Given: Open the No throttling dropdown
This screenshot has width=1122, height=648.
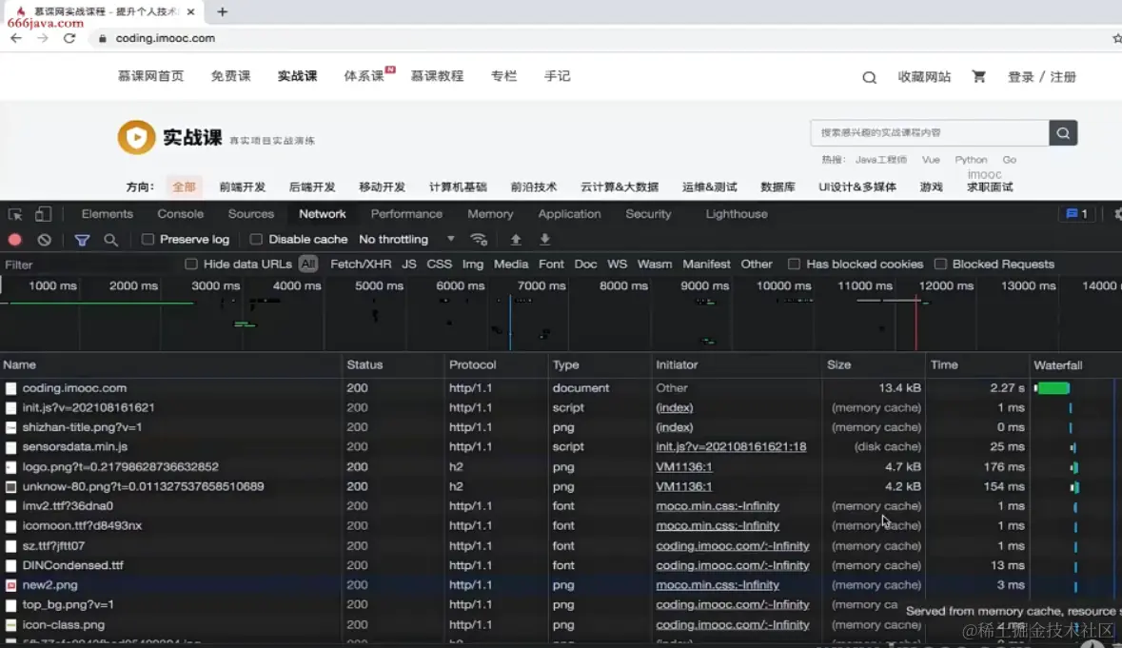Looking at the screenshot, I should [406, 240].
